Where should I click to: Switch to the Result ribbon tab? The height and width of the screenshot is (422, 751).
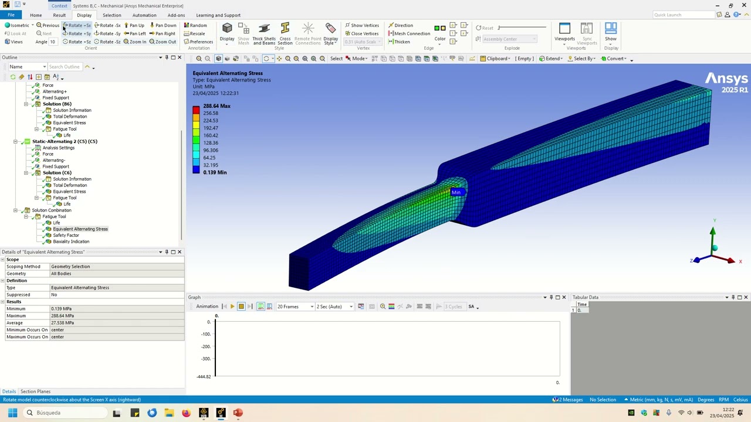tap(59, 15)
